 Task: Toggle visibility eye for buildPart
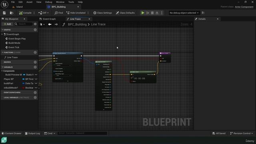click(x=36, y=83)
